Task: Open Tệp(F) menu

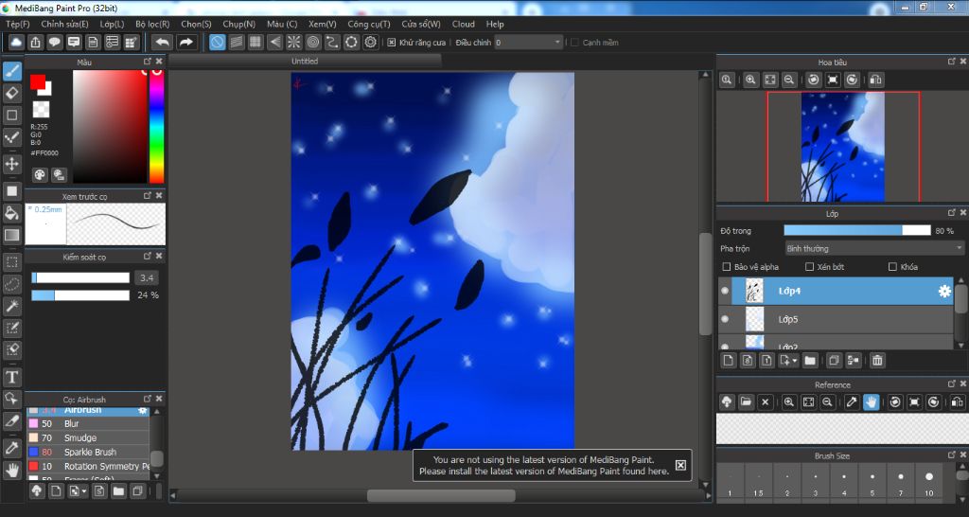Action: (x=17, y=24)
